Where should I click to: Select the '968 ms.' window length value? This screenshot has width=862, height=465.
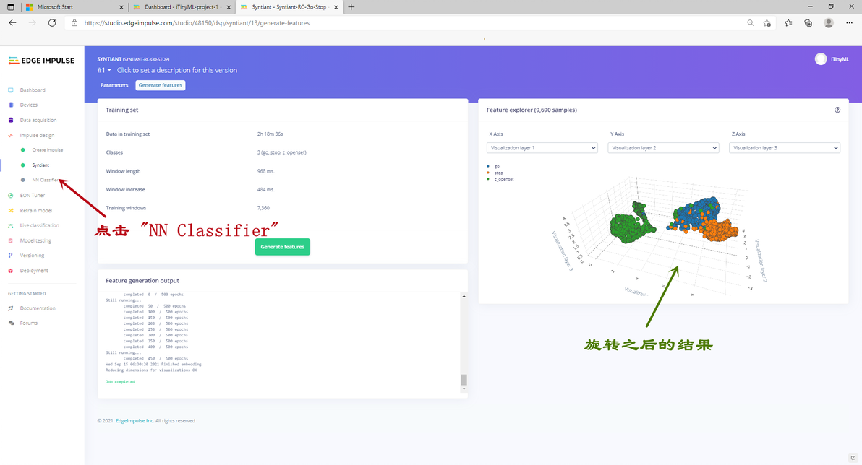click(x=265, y=171)
